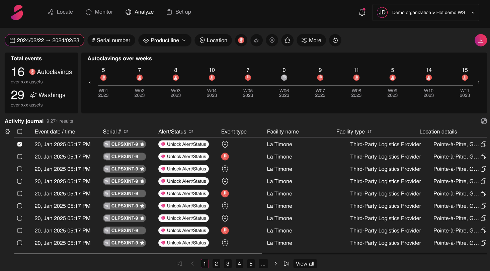Open the More filters button
The height and width of the screenshot is (271, 490).
click(x=311, y=40)
